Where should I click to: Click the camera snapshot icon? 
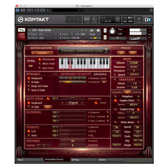click(x=92, y=31)
